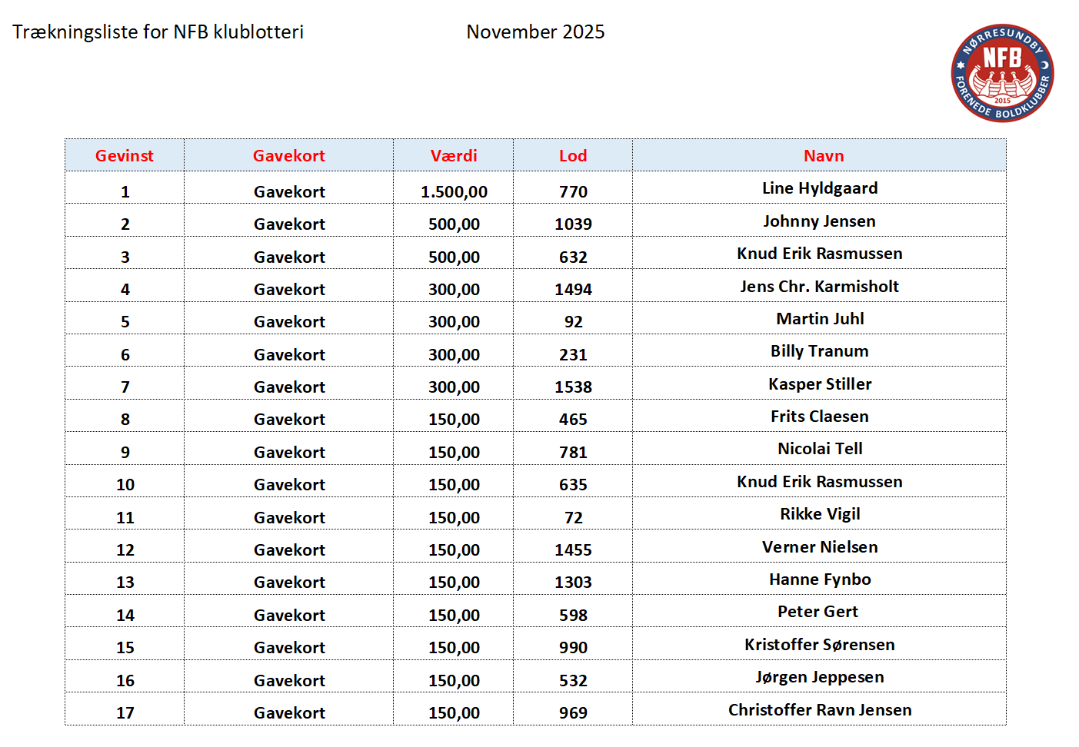Select the 'Værdi' column header
This screenshot has height=747, width=1079.
pyautogui.click(x=454, y=156)
